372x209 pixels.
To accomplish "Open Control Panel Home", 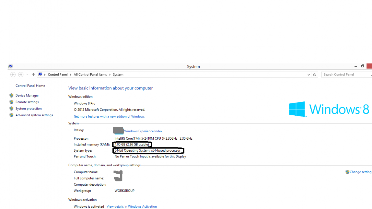I will click(30, 86).
